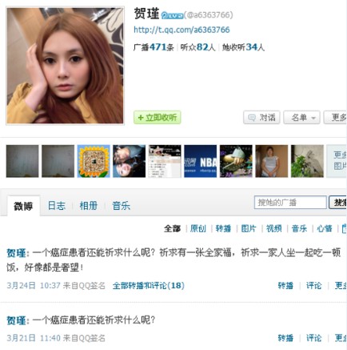
Task: Open 全部转播和评论(18) link
Action: click(x=149, y=286)
